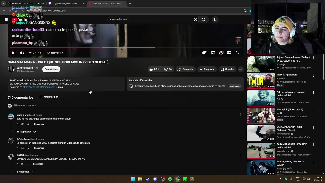Activate voice search microphone icon
Viewport: 325px width, 183px height.
click(215, 19)
